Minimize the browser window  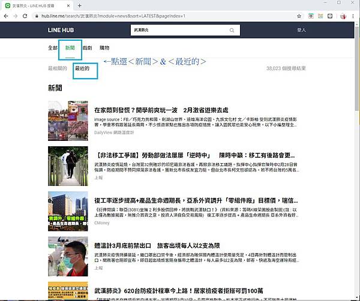click(325, 2)
